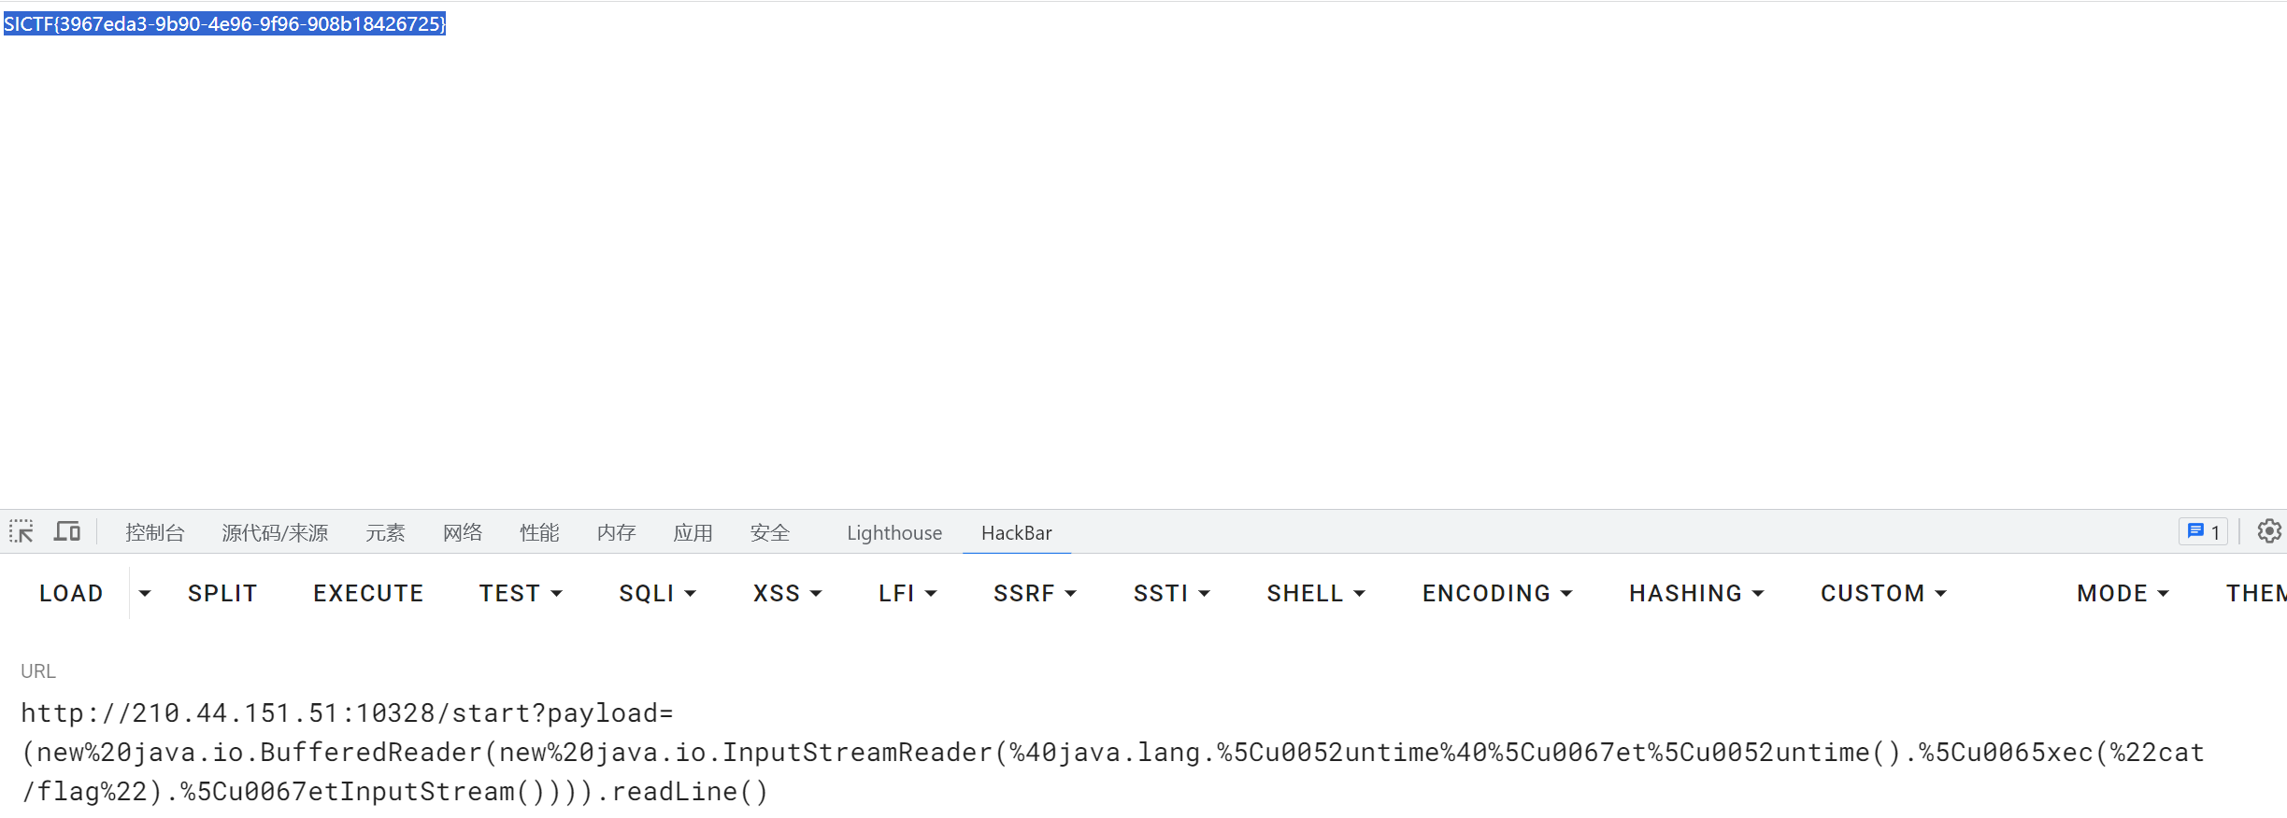2287x818 pixels.
Task: Open DevTools settings gear icon
Action: click(x=2269, y=532)
